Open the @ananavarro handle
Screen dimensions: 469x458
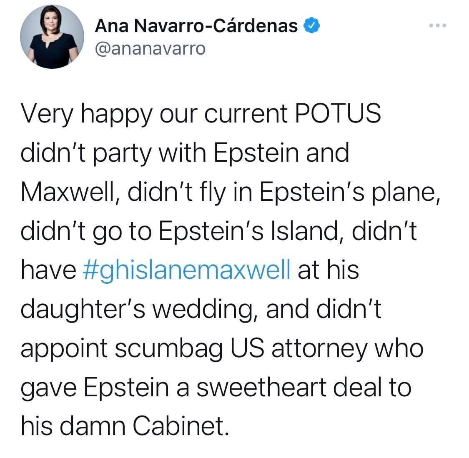(x=150, y=48)
